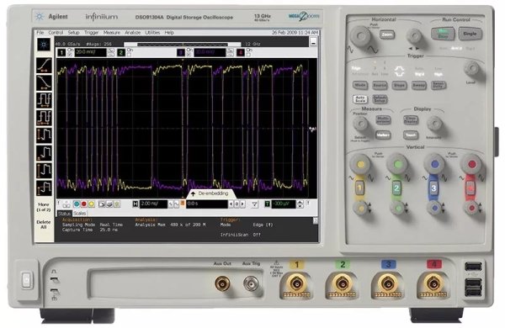Switch to the Status tab
Viewport: 505px width, 328px height.
click(64, 214)
